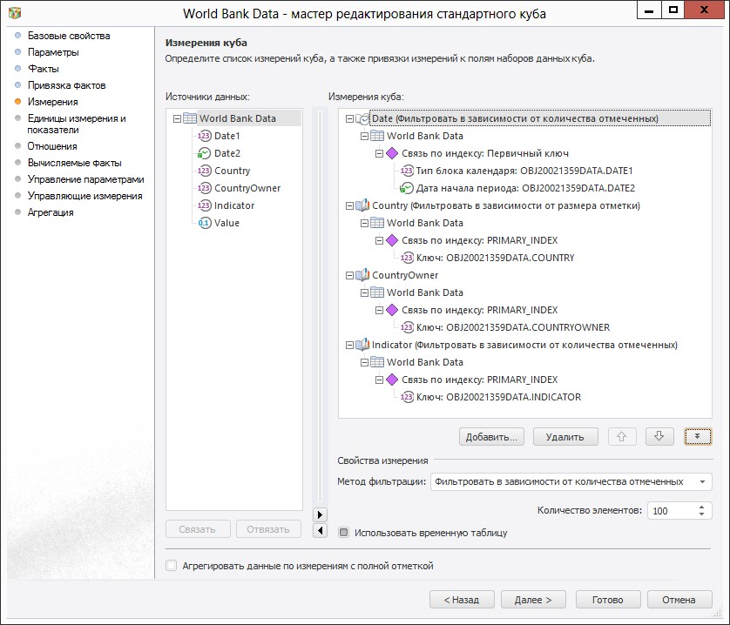Collapse Связь по индексу: Первичный ключ node
730x625 pixels.
click(x=380, y=153)
